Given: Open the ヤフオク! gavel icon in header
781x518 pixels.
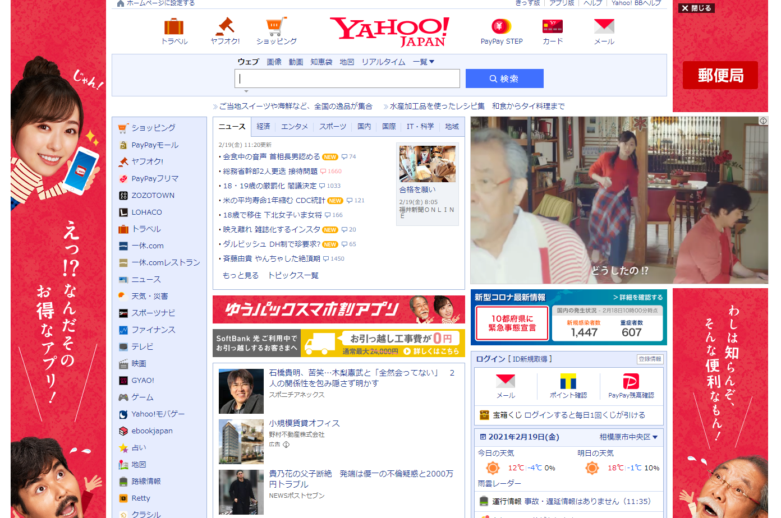Looking at the screenshot, I should [225, 26].
